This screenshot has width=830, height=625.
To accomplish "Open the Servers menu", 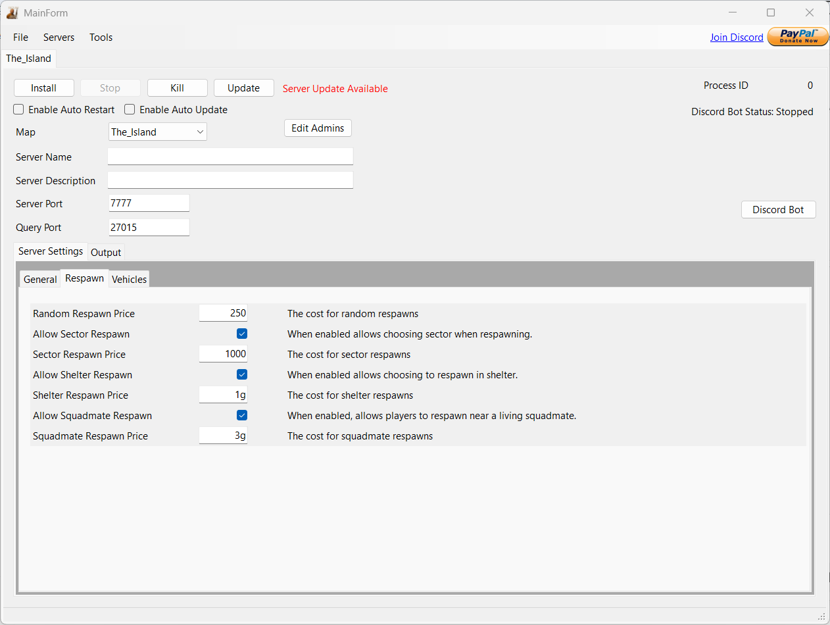I will [x=59, y=37].
